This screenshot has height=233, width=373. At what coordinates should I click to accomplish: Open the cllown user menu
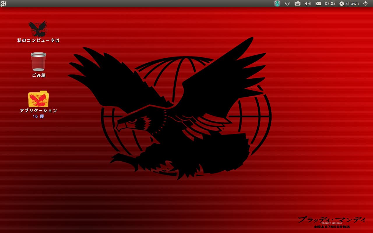coord(352,3)
